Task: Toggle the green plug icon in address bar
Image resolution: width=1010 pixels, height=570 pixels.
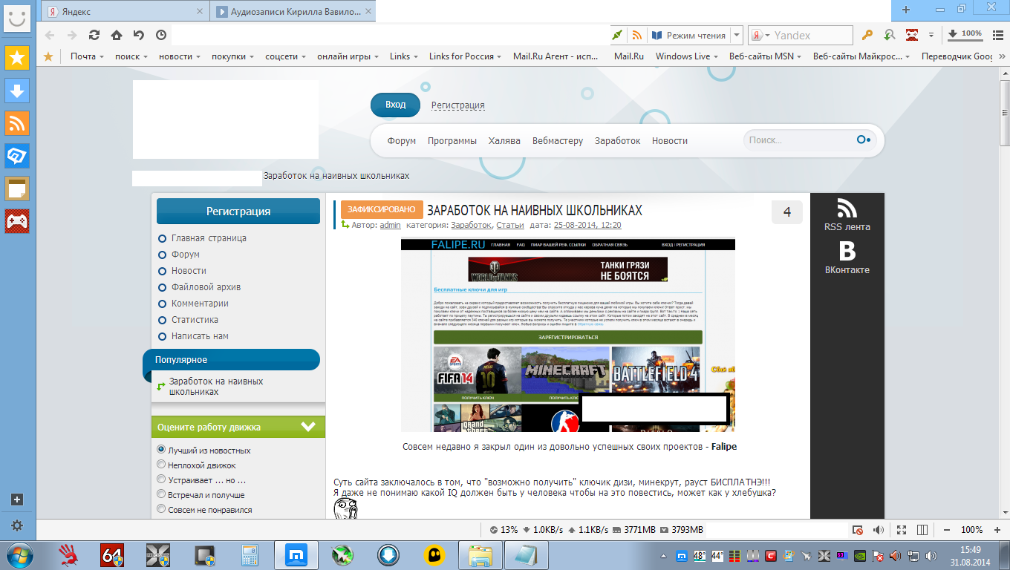Action: pyautogui.click(x=618, y=35)
